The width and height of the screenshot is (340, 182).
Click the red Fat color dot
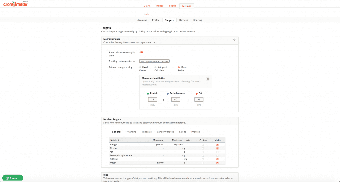(197, 94)
